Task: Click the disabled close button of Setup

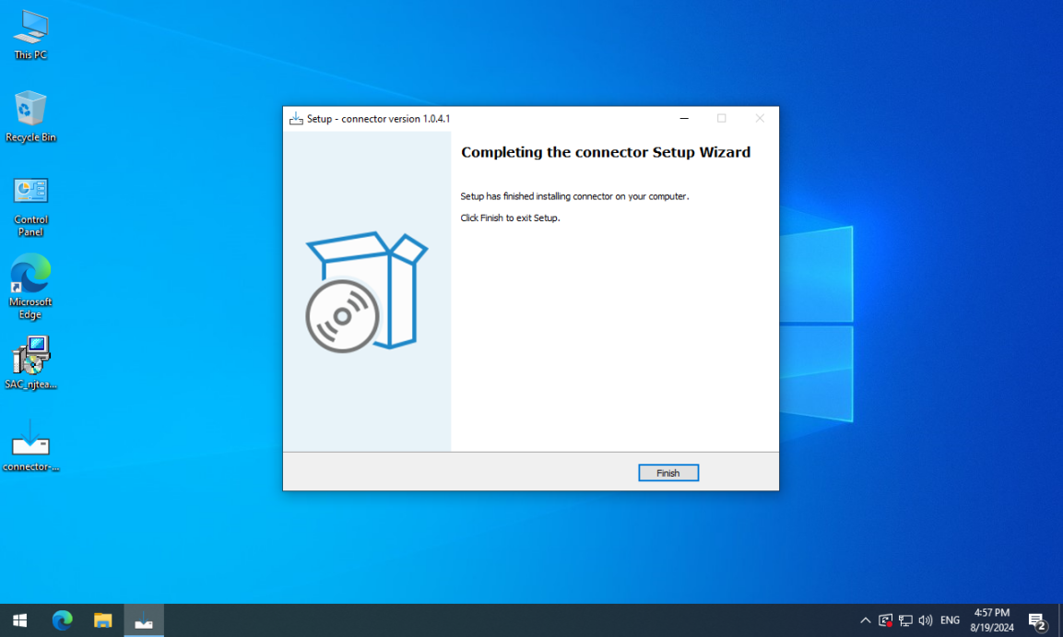Action: pyautogui.click(x=760, y=119)
